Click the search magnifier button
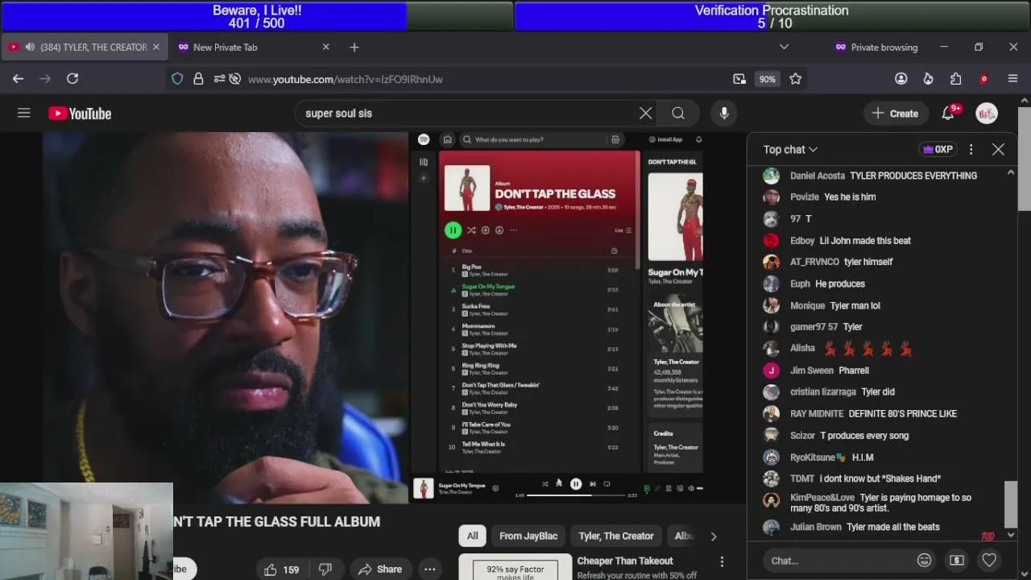 click(x=678, y=114)
